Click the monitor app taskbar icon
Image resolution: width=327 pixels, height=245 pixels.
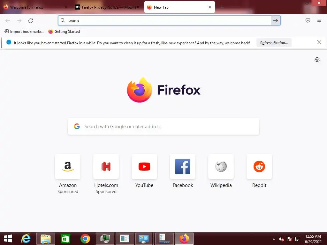pyautogui.click(x=105, y=239)
